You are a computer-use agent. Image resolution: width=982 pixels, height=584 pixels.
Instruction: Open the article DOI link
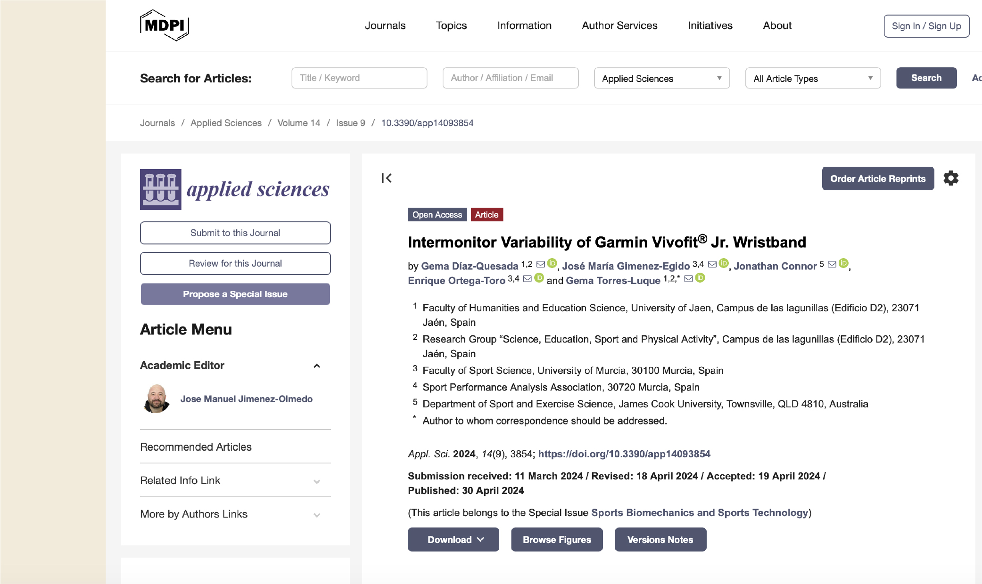pyautogui.click(x=624, y=454)
